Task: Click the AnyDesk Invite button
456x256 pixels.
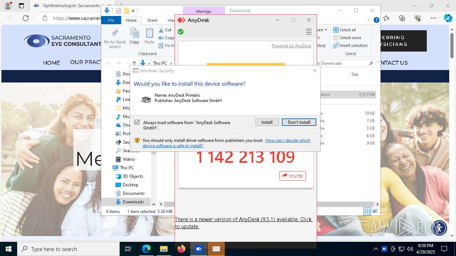Action: (292, 176)
